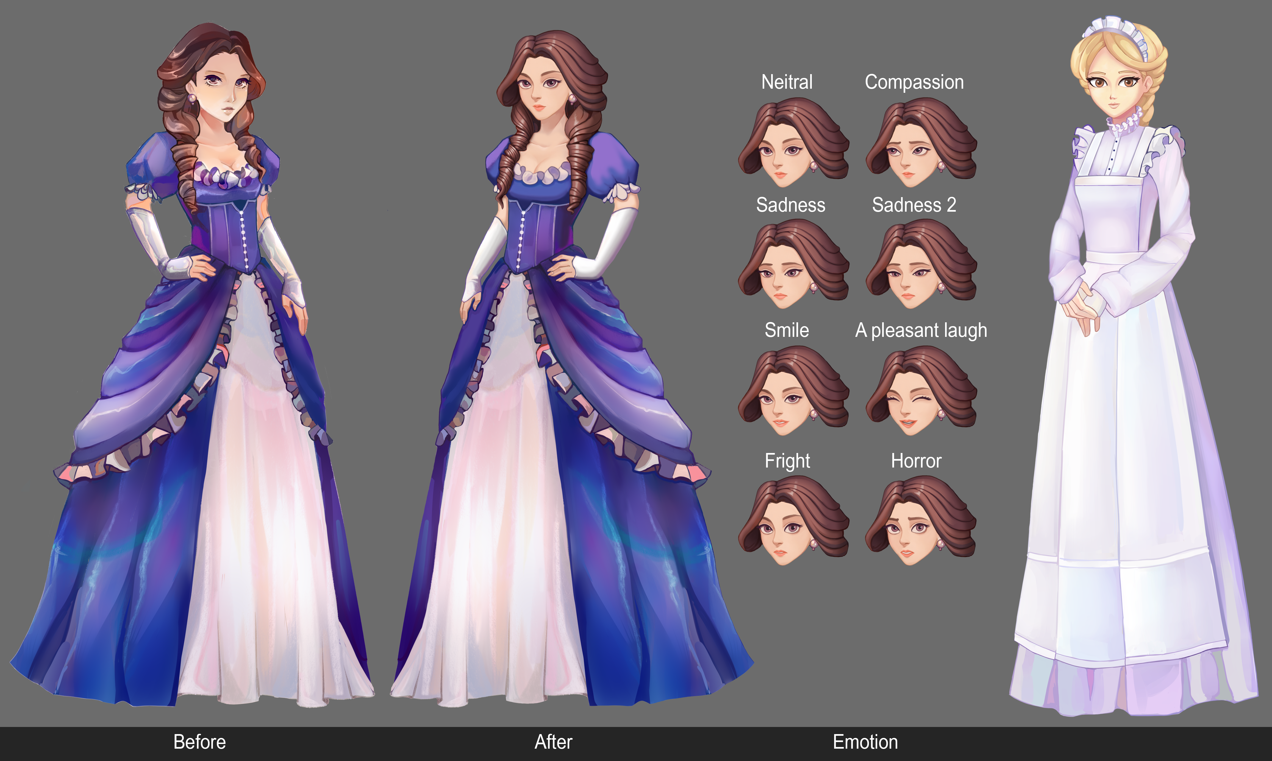Click the 'Compassion' emotion label
The image size is (1272, 761).
[x=914, y=83]
